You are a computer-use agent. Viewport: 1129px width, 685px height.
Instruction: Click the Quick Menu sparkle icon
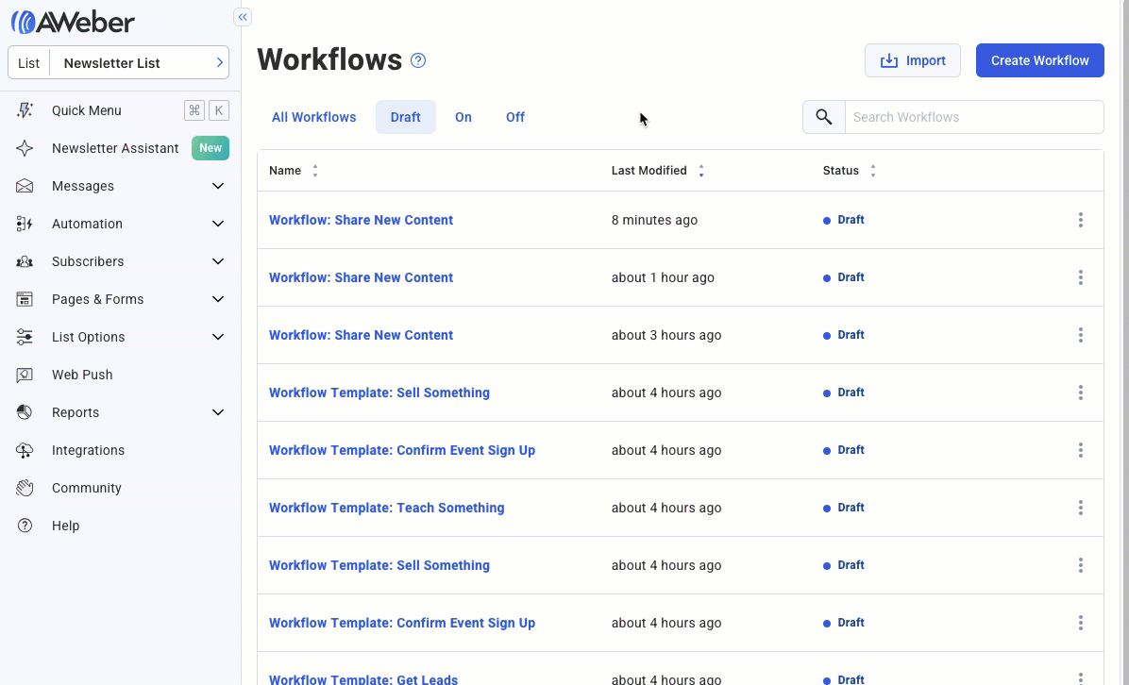coord(25,110)
